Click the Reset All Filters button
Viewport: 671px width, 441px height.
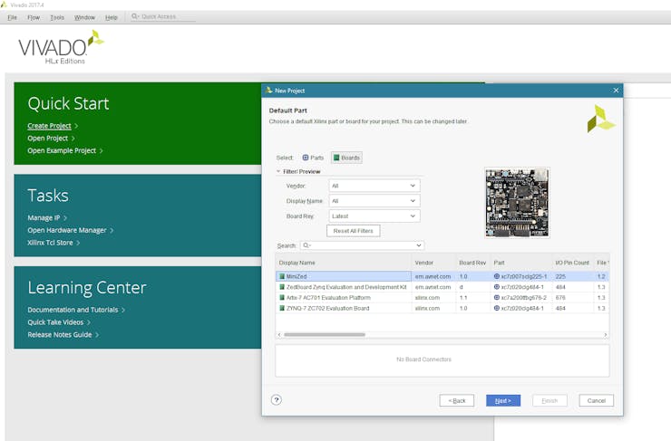click(353, 231)
